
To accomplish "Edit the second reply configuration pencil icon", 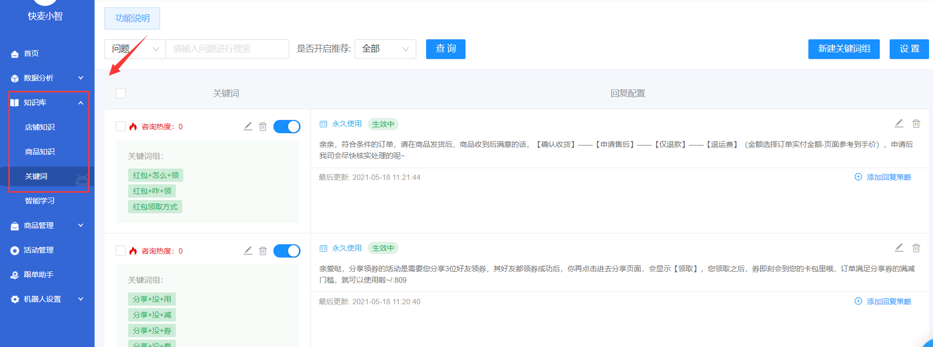I will (x=899, y=248).
